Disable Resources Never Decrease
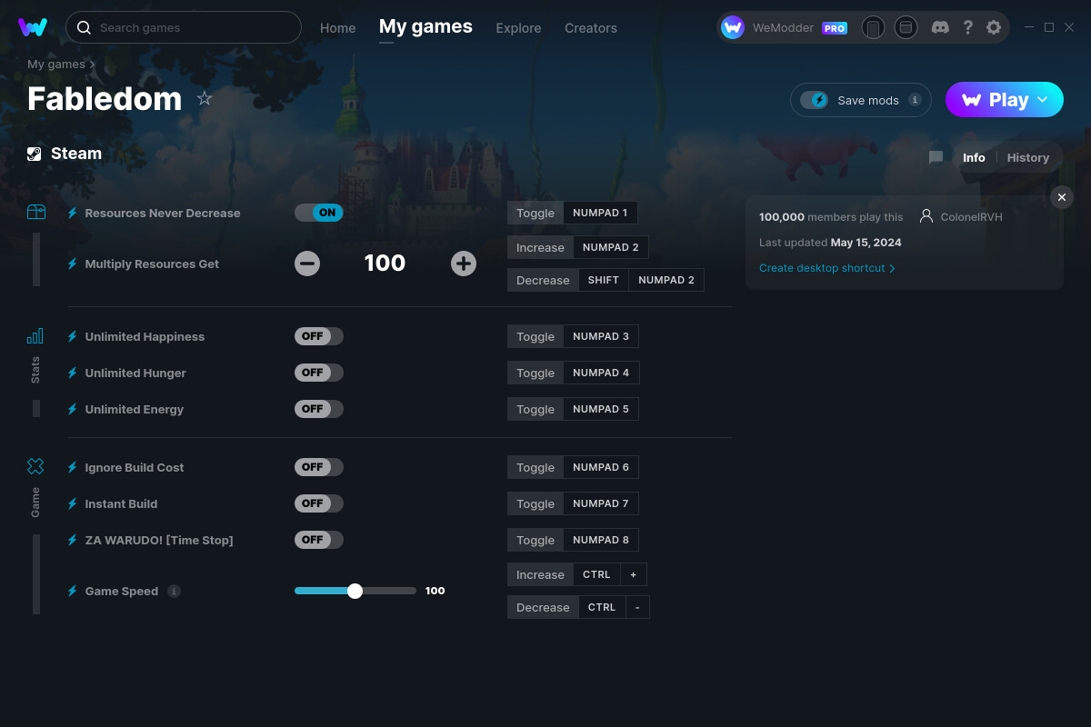The width and height of the screenshot is (1091, 727). (x=318, y=212)
